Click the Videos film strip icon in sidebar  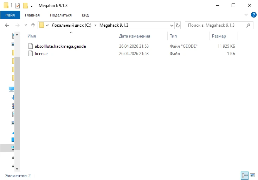click(x=13, y=106)
